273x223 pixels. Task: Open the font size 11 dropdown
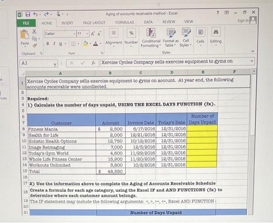pyautogui.click(x=87, y=34)
